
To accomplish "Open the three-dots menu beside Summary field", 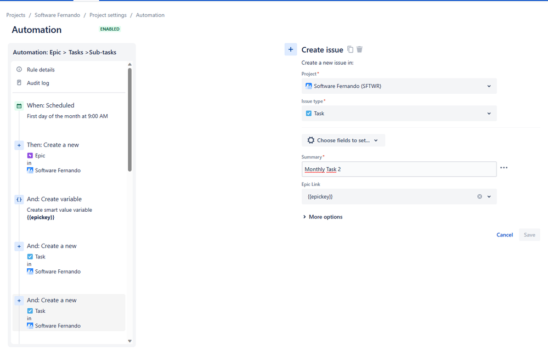I will pyautogui.click(x=504, y=168).
